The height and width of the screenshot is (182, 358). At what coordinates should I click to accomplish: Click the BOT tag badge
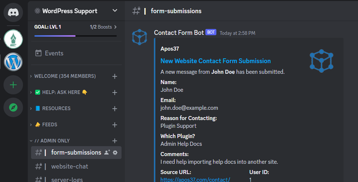(211, 32)
